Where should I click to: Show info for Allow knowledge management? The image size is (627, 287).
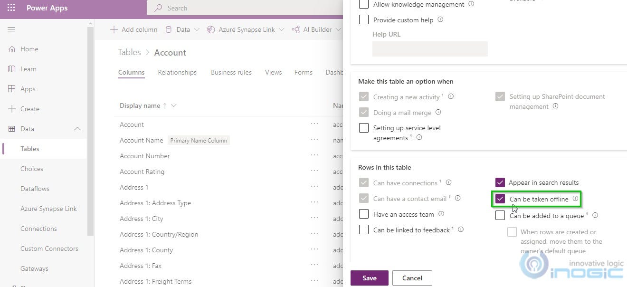click(x=471, y=4)
